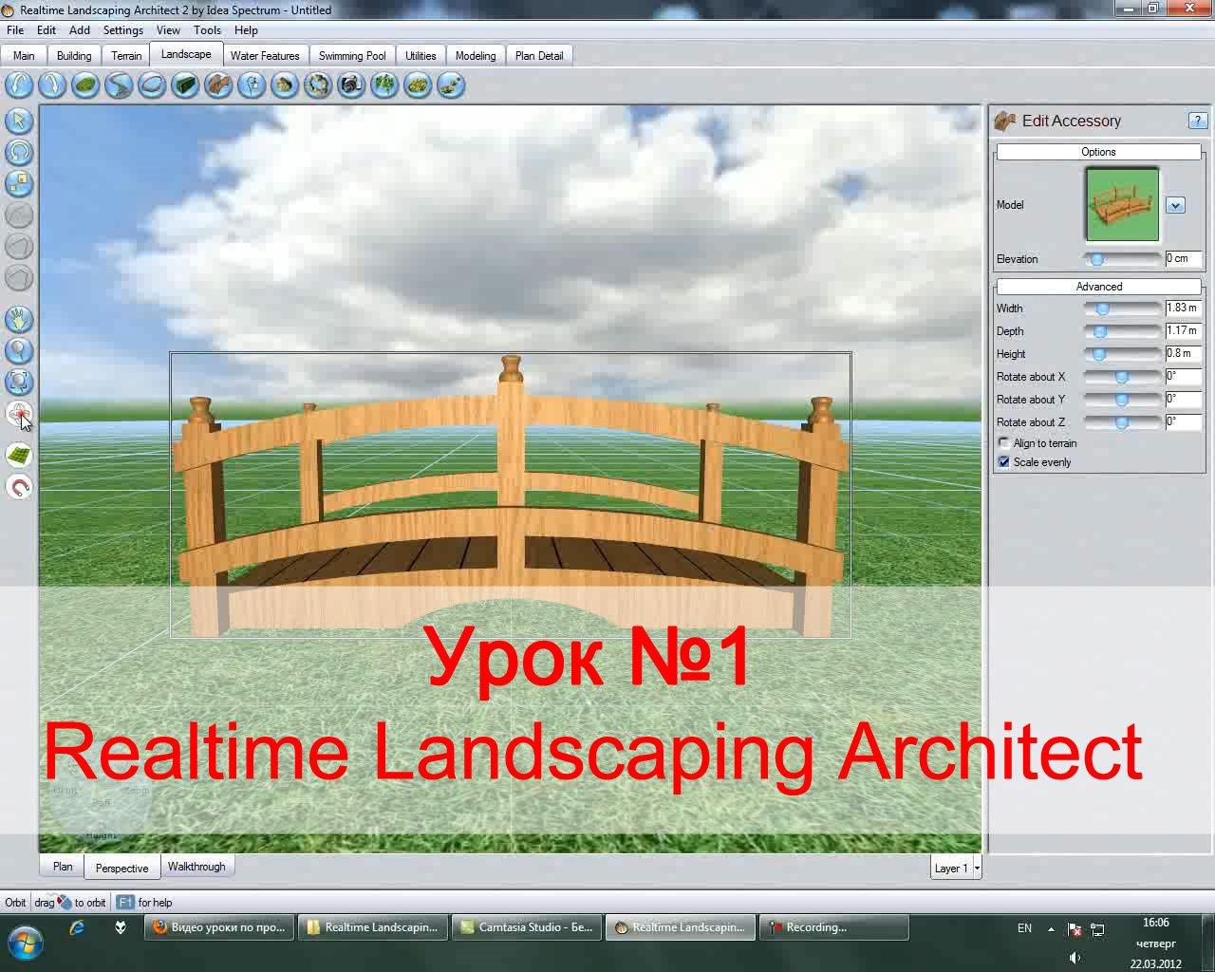Switch to Perspective view
The height and width of the screenshot is (972, 1215).
122,868
